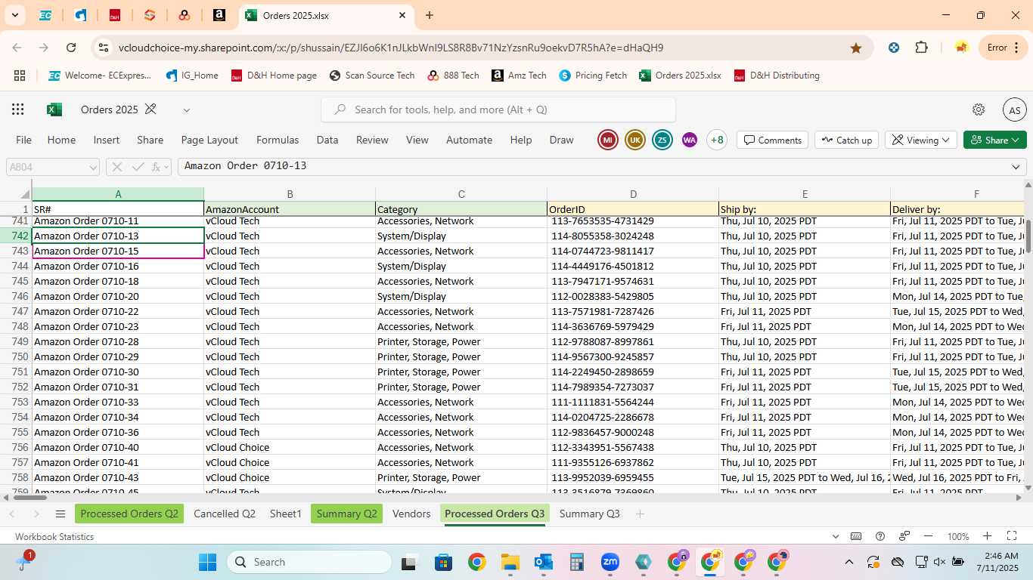Click the ZS collaborator avatar
The width and height of the screenshot is (1033, 580).
(x=662, y=140)
